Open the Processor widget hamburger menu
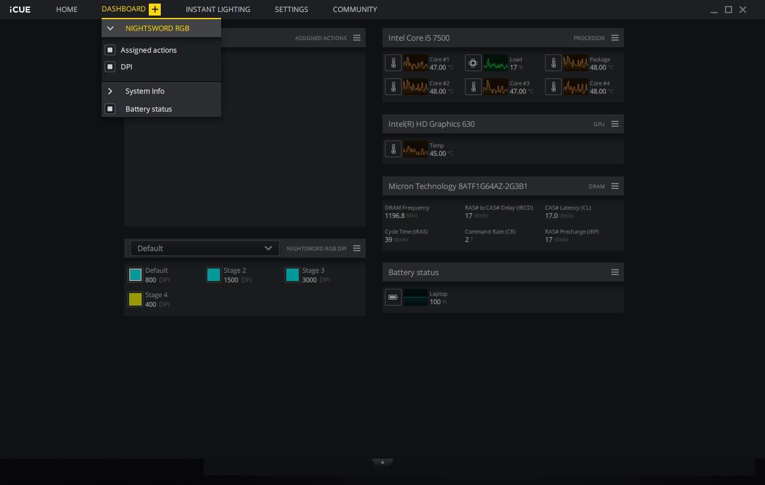 tap(614, 38)
